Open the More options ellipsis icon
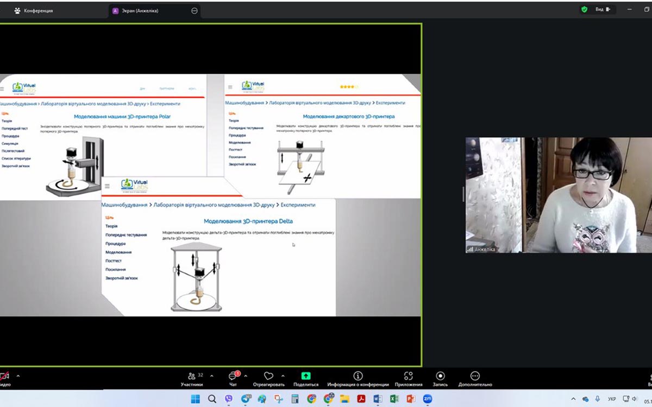 click(x=475, y=376)
